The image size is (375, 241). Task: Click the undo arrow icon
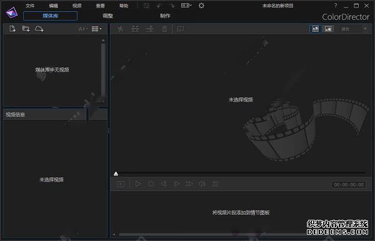pos(159,6)
